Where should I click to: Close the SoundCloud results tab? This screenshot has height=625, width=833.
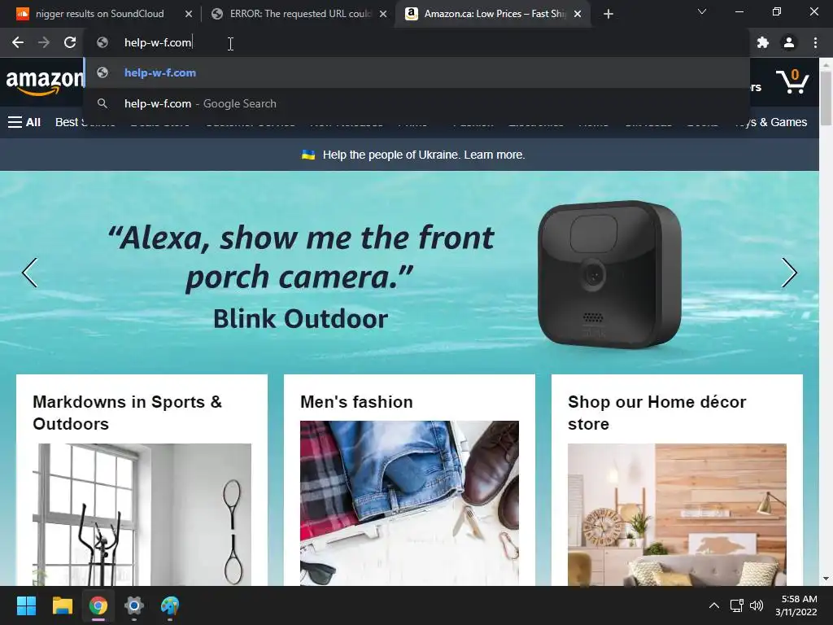pos(189,14)
